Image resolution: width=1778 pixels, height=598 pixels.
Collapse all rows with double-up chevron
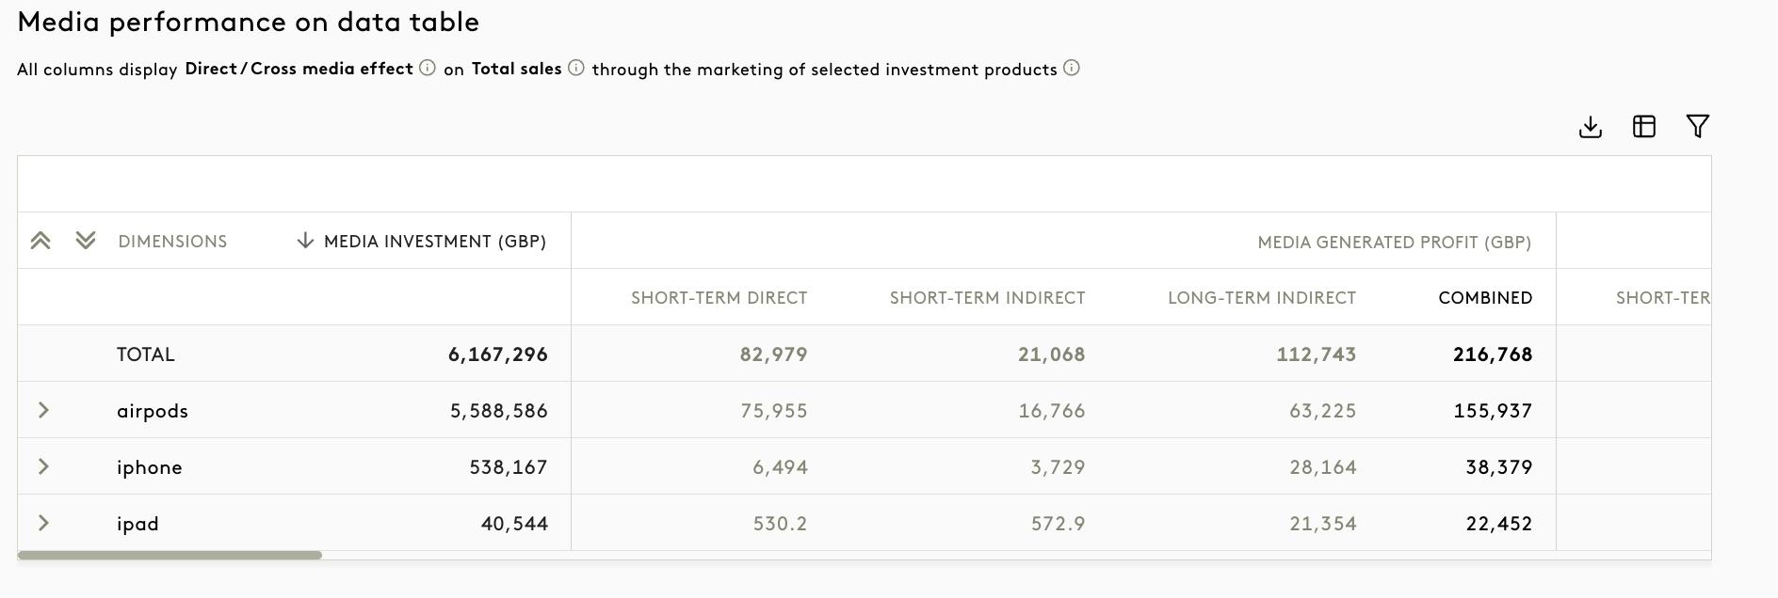pos(40,241)
